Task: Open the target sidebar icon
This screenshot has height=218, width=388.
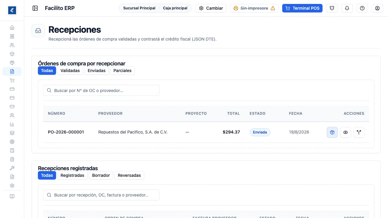Action: [x=12, y=142]
